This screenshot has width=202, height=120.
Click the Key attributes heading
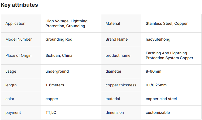point(19,5)
